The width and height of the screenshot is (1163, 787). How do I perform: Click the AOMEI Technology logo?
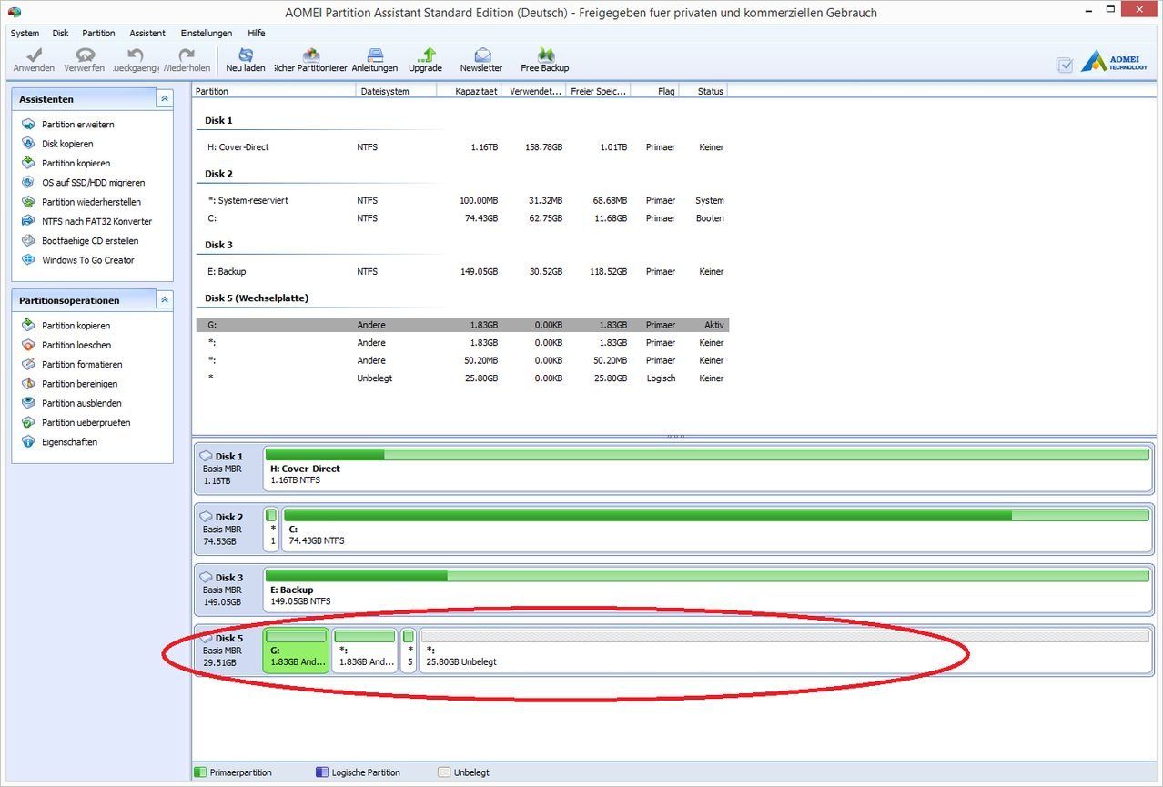[x=1115, y=62]
